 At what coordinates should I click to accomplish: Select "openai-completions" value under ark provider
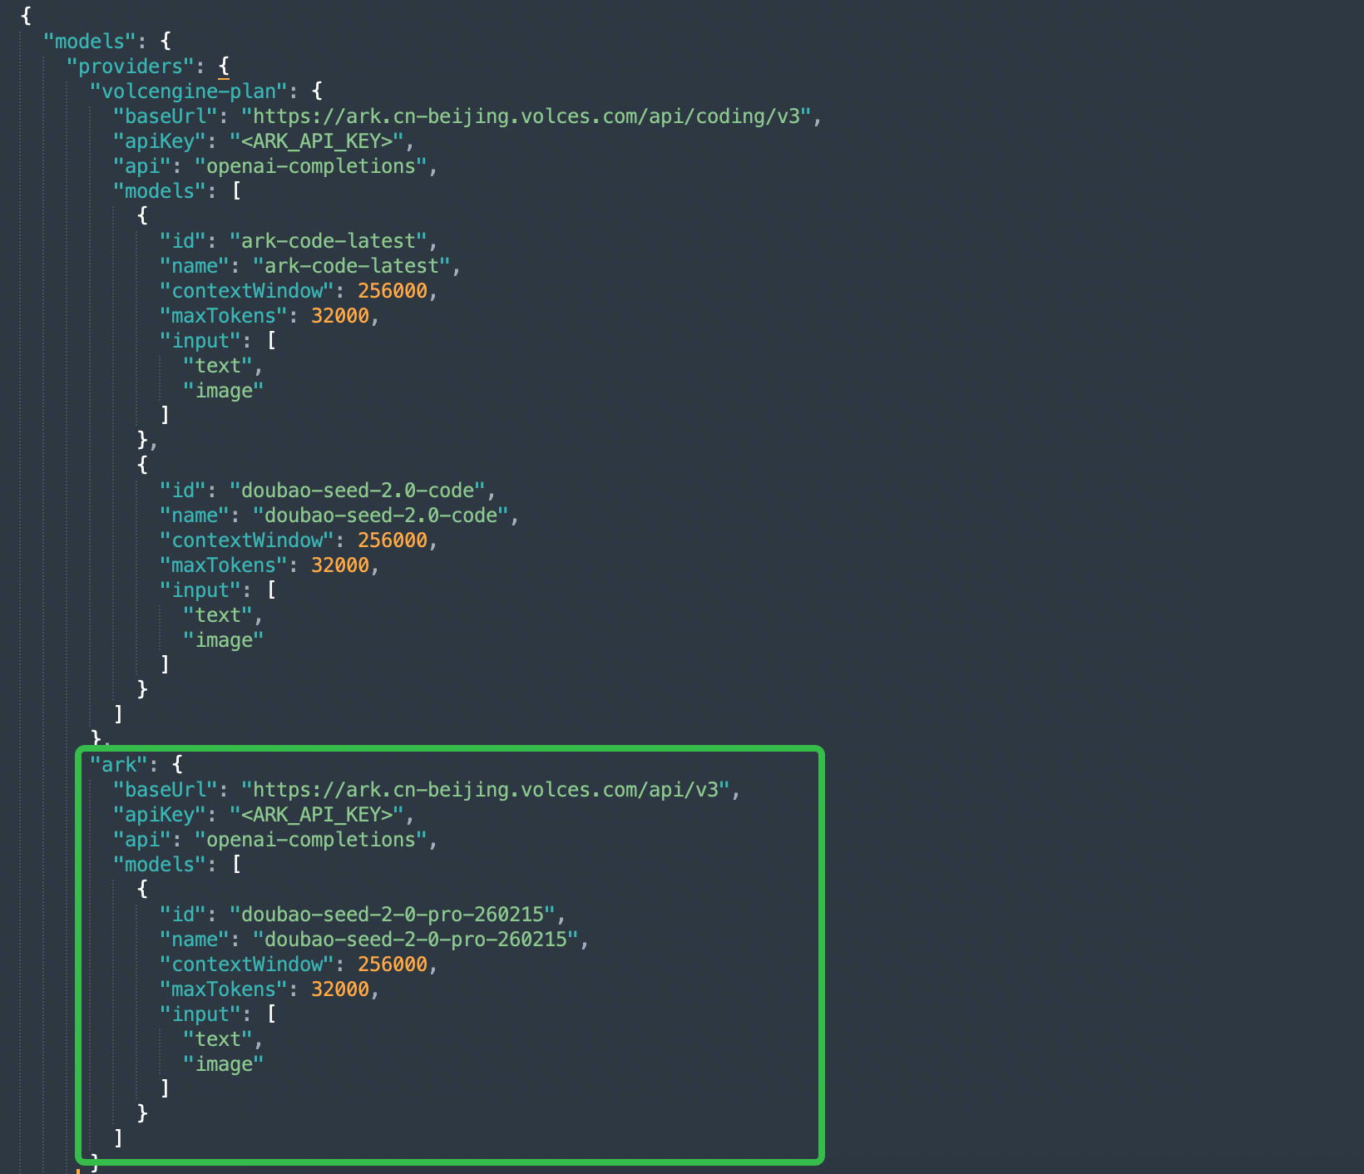(x=310, y=840)
